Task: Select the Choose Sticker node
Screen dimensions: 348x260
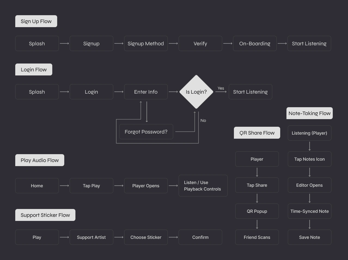Action: 146,237
